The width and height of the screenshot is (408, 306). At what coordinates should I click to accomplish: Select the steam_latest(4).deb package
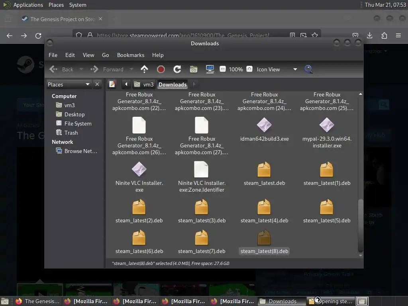pos(264,207)
